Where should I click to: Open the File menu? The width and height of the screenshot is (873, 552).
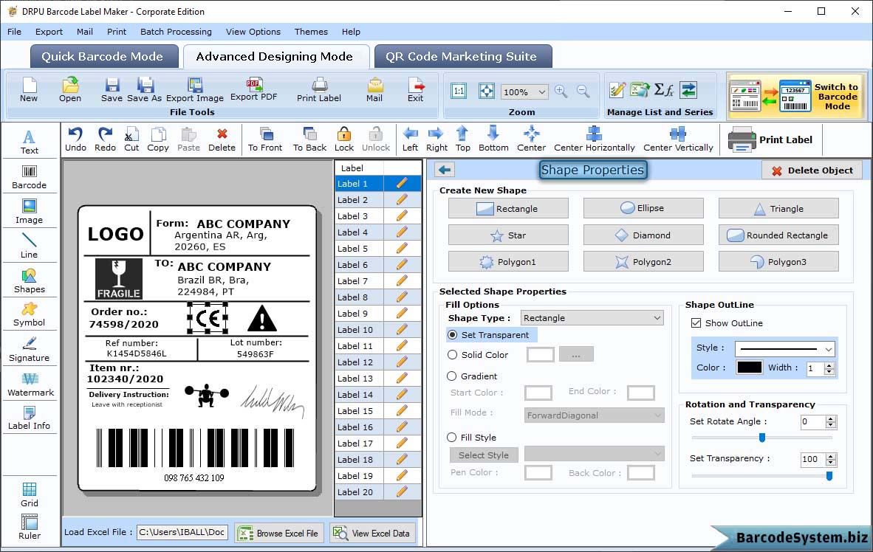tap(15, 32)
